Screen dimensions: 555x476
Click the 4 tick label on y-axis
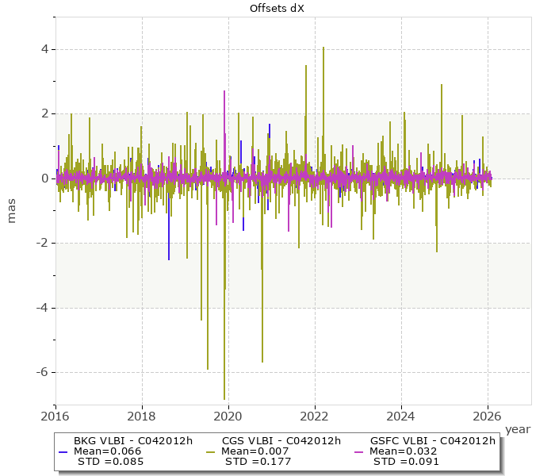[x=45, y=49]
